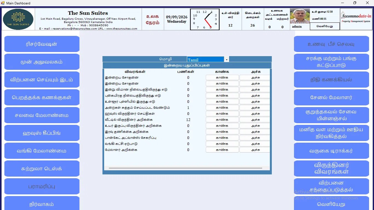This screenshot has height=210, width=374.
Task: Click காண்க for புகையிரத நிலையத்திலிருந்து எடு
Action: coord(222,96)
